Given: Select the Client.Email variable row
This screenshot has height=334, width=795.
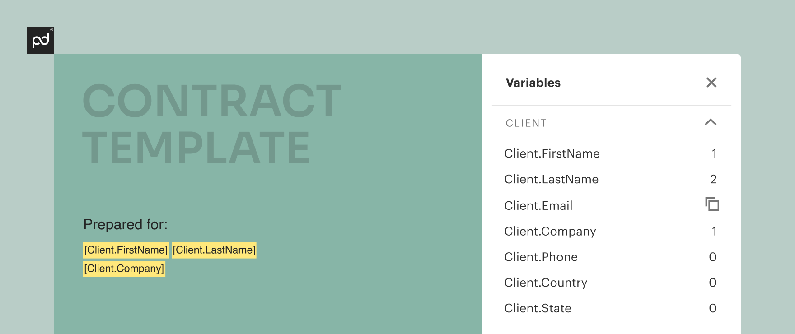Looking at the screenshot, I should [x=611, y=205].
